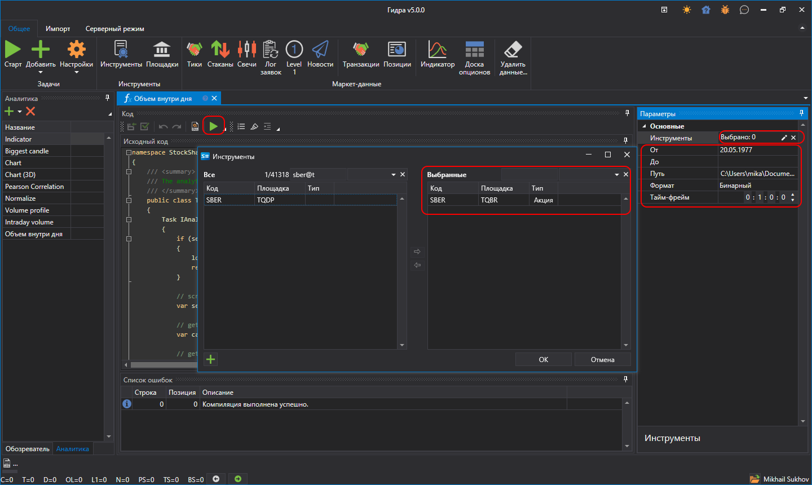Close the Объем внутри дня tab

[x=214, y=98]
